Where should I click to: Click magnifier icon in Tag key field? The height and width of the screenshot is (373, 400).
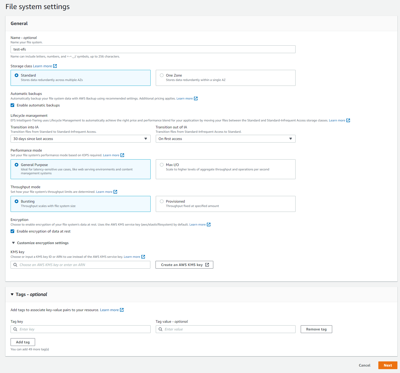15,329
